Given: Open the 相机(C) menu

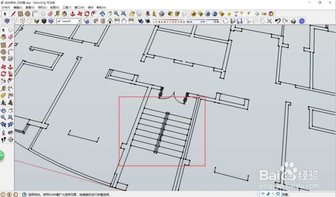Looking at the screenshot, I should [x=42, y=7].
